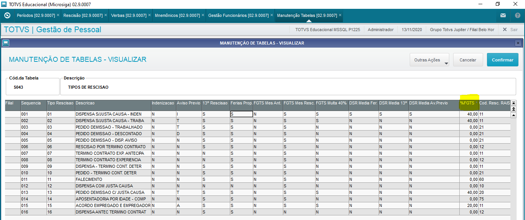525x220 pixels.
Task: Expand the Outras Ações dropdown
Action: [x=430, y=60]
